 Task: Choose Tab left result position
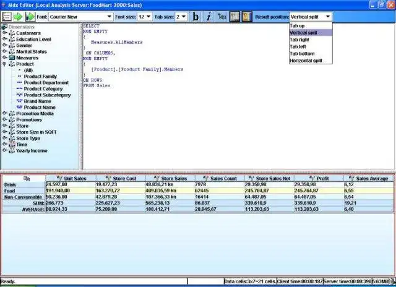[311, 46]
